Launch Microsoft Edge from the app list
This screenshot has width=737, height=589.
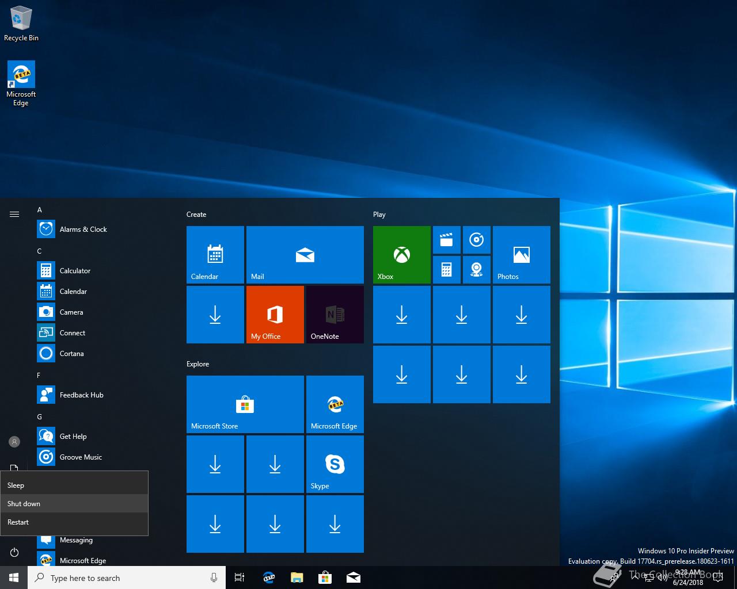(x=104, y=560)
